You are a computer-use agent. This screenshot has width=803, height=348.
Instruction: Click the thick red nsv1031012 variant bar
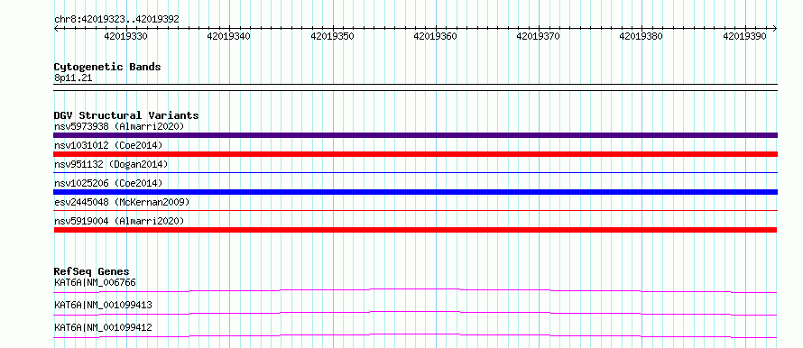(x=415, y=154)
